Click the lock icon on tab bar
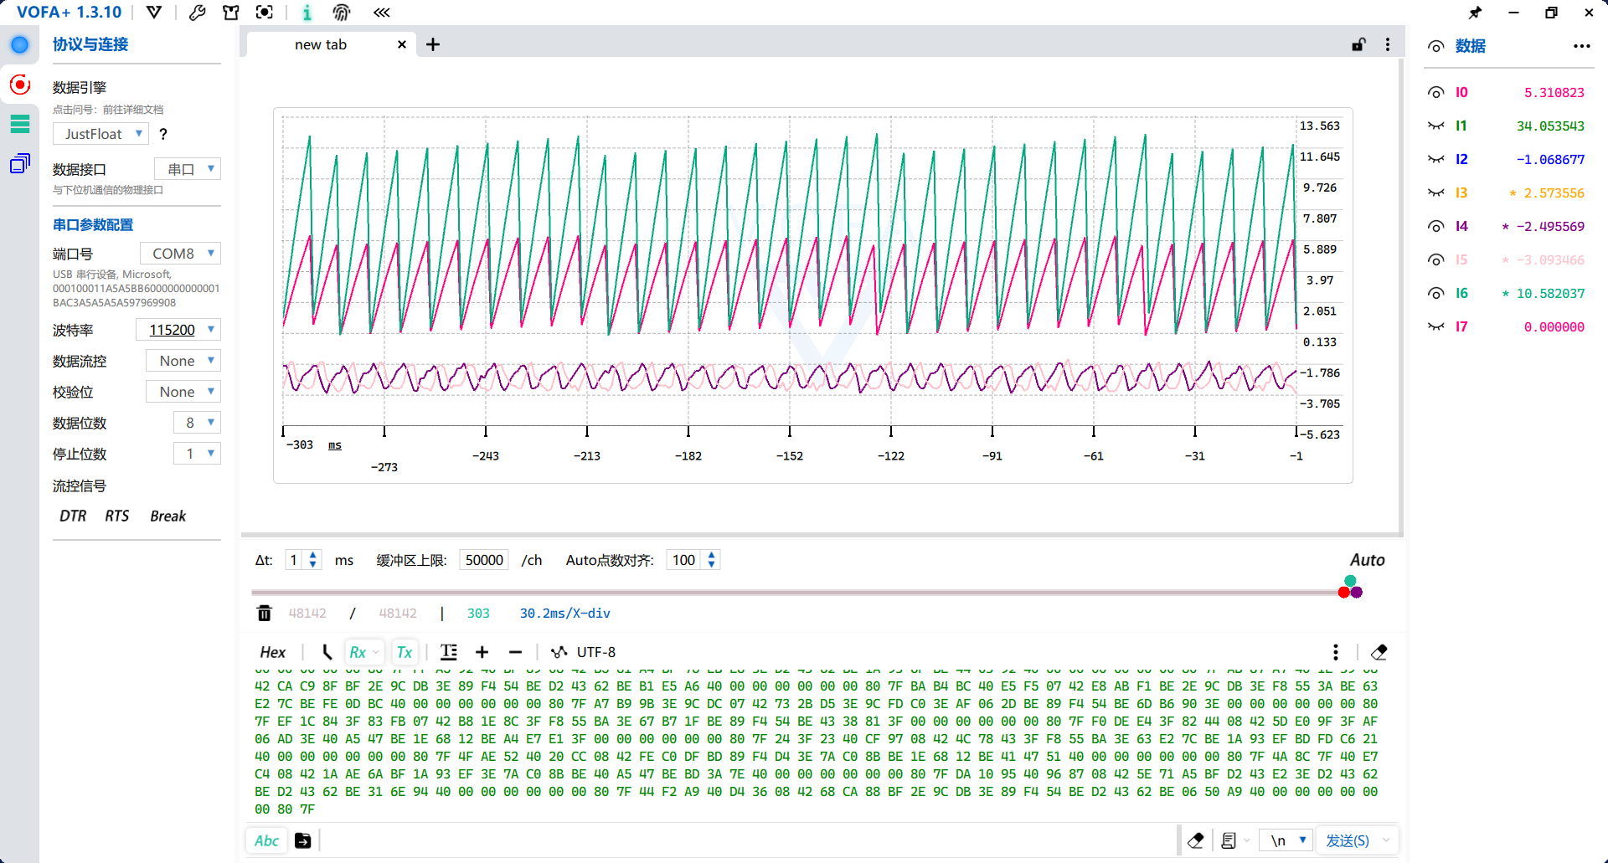The image size is (1608, 863). 1358,44
